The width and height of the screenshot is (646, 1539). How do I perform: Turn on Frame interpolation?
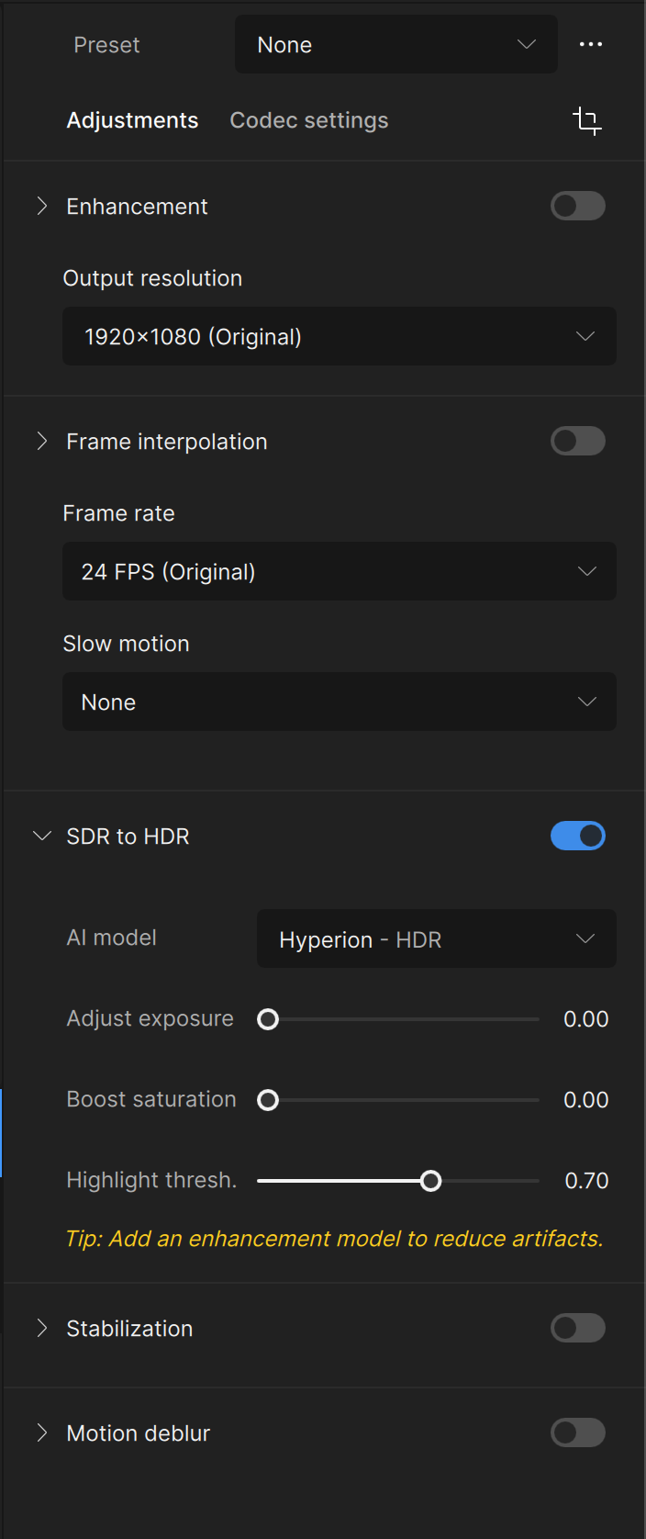[577, 441]
